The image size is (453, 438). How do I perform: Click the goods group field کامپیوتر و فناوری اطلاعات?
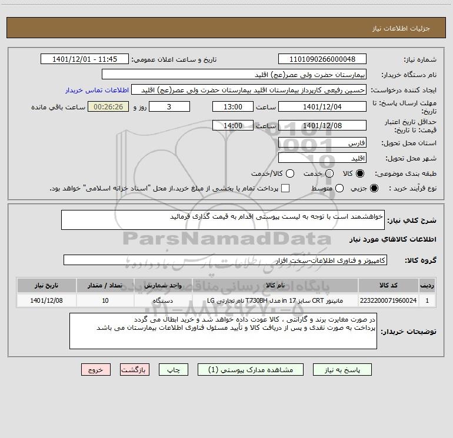pos(225,260)
